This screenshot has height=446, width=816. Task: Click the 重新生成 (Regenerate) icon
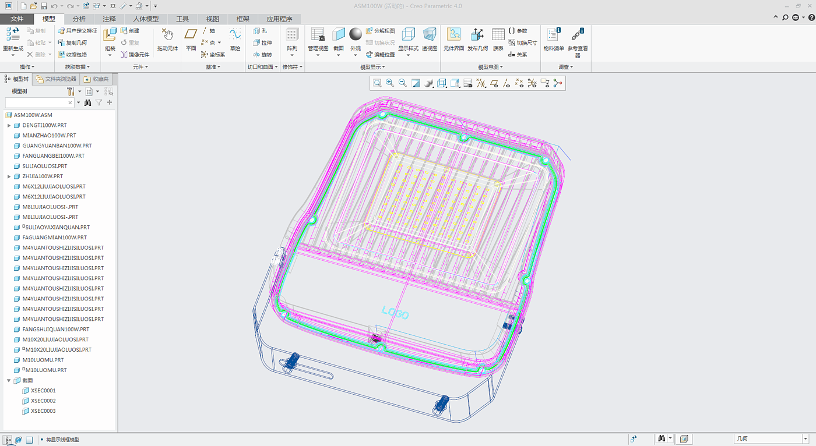13,36
